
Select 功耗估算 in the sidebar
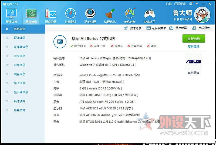pyautogui.click(x=23, y=110)
